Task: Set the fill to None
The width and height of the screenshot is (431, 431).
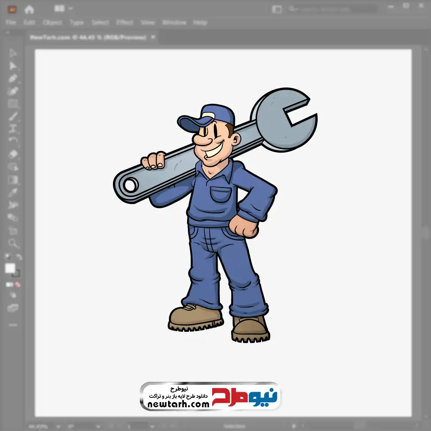Action: 18,284
